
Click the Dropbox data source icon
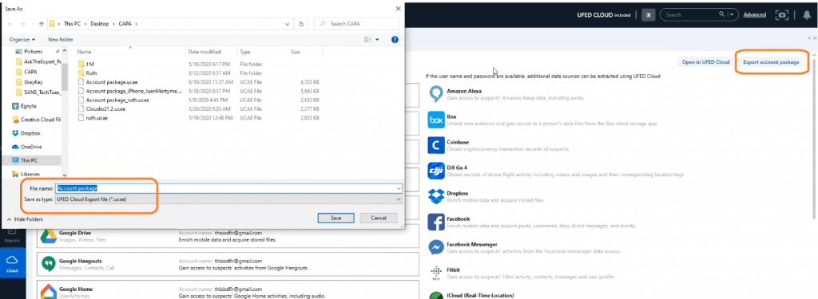click(435, 196)
